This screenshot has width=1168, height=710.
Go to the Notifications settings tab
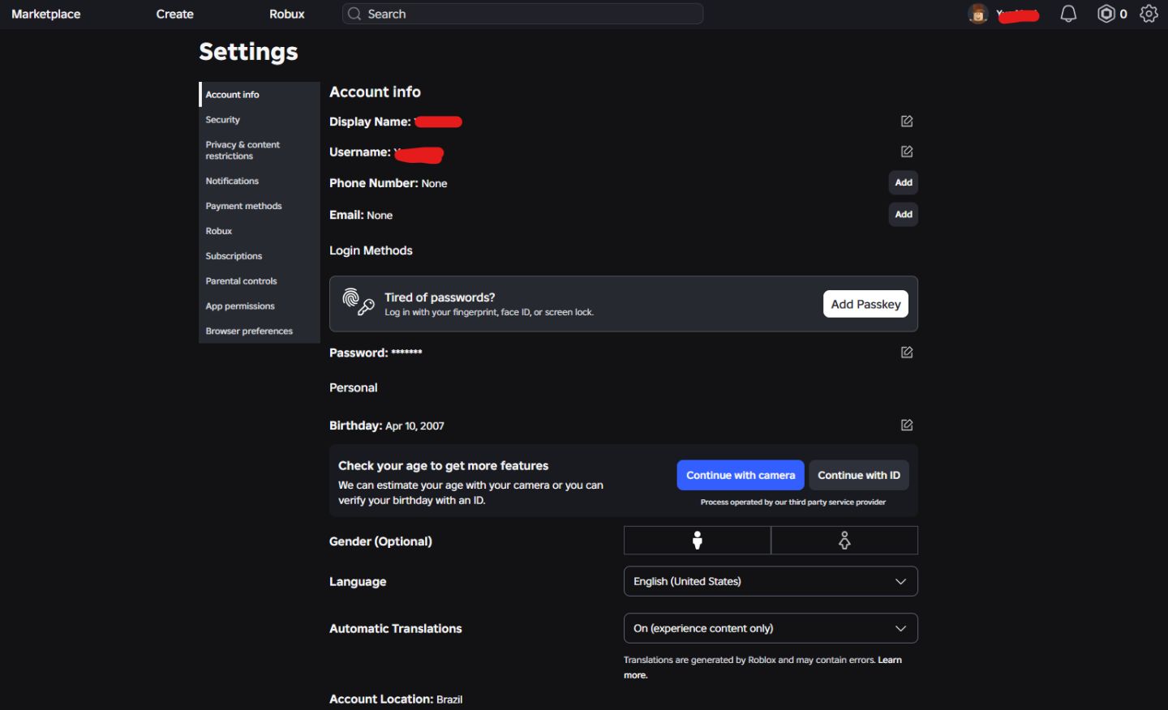pos(260,182)
